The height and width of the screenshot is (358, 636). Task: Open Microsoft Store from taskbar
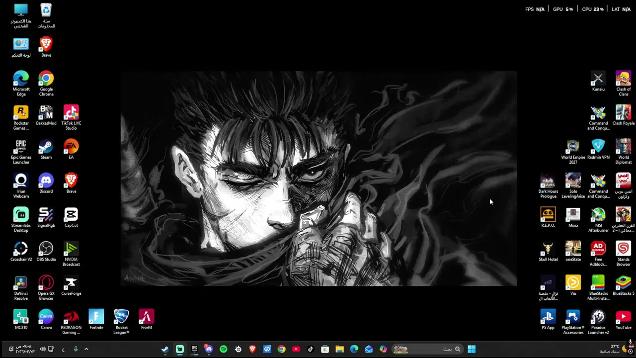(325, 349)
